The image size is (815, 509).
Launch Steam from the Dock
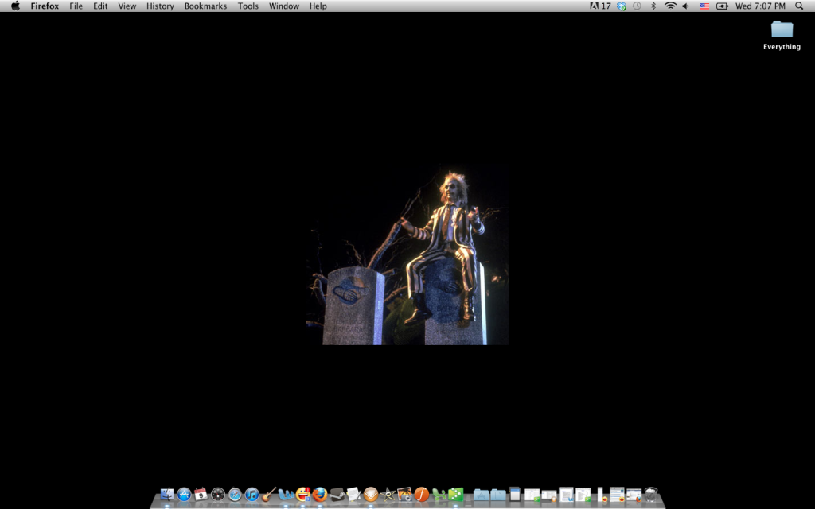click(x=337, y=494)
